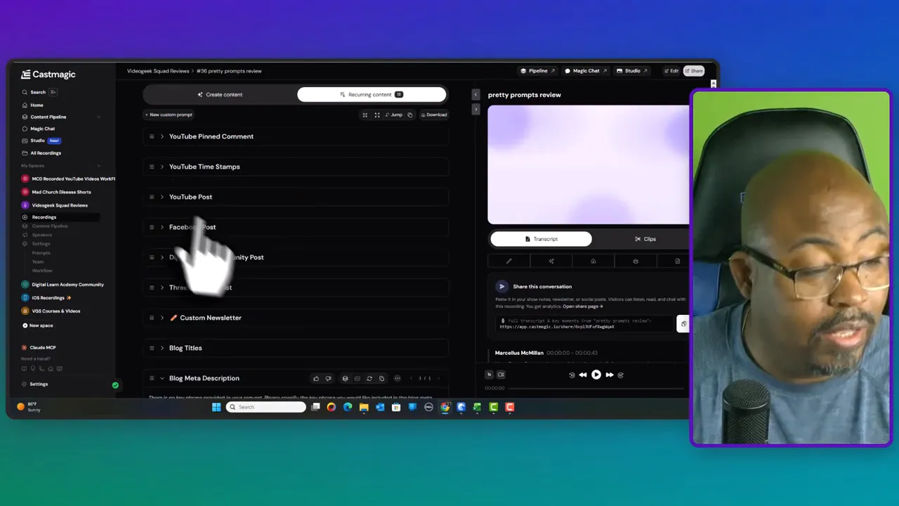
Task: Select the iOS Recordings space
Action: point(47,298)
